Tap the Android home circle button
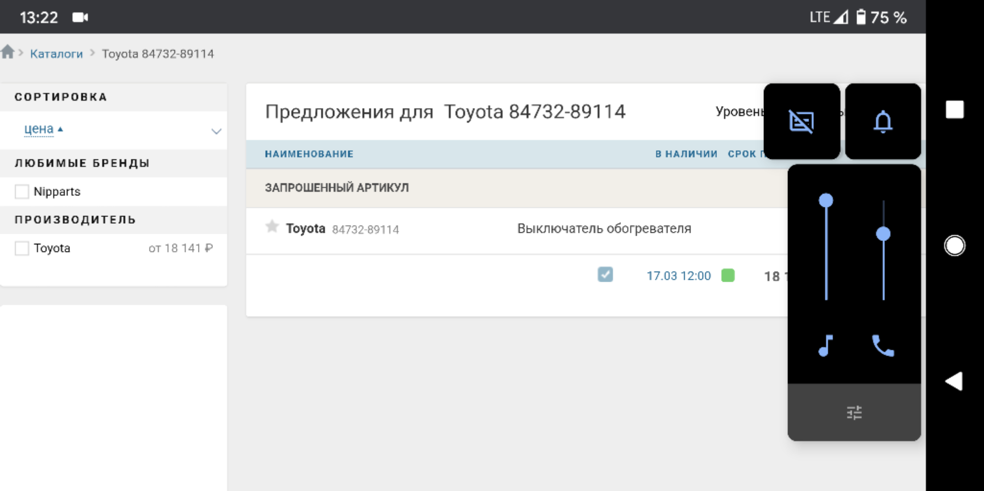This screenshot has height=491, width=984. pyautogui.click(x=955, y=246)
